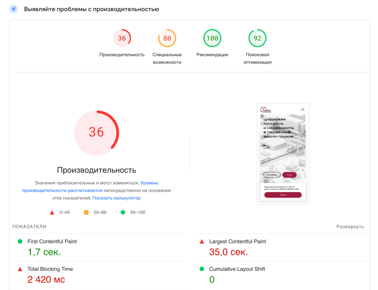
Task: Click the ПОКАЗАТЕЛИ section heading
Action: pos(29,227)
